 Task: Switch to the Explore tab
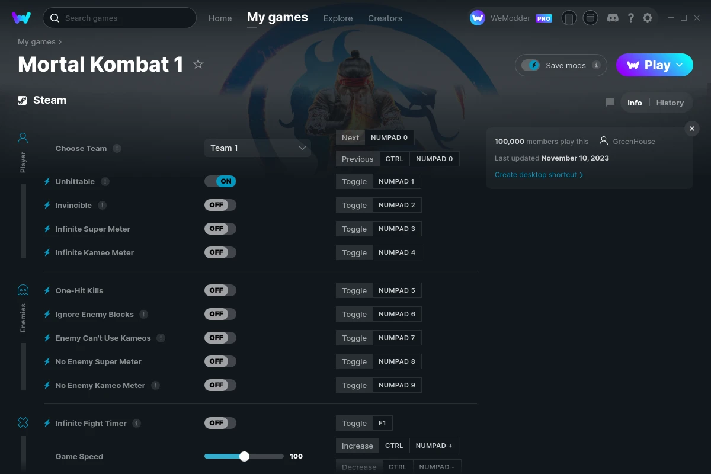coord(338,18)
